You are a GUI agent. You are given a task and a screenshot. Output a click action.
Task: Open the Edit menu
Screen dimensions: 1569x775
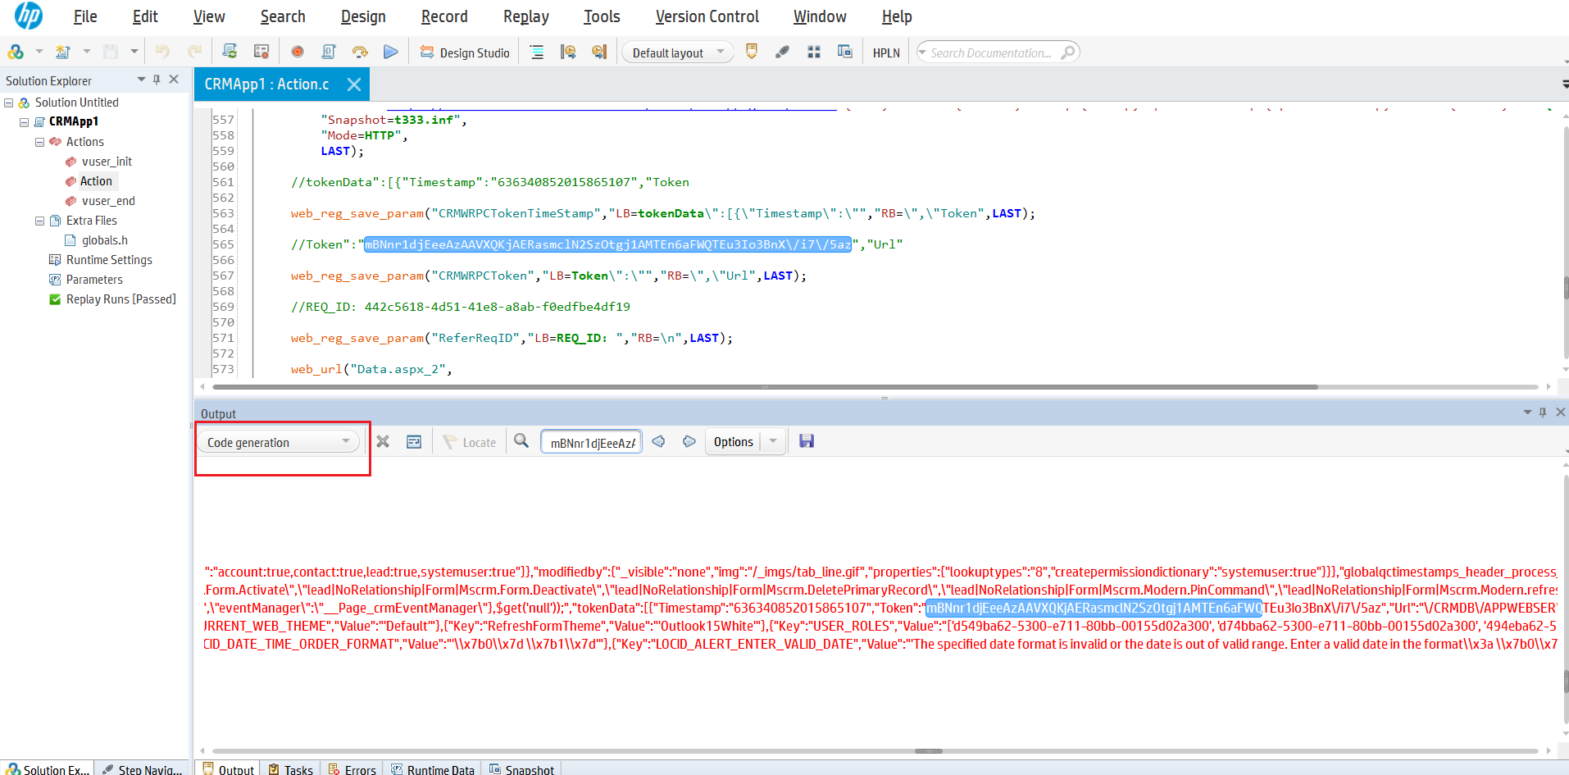coord(145,16)
